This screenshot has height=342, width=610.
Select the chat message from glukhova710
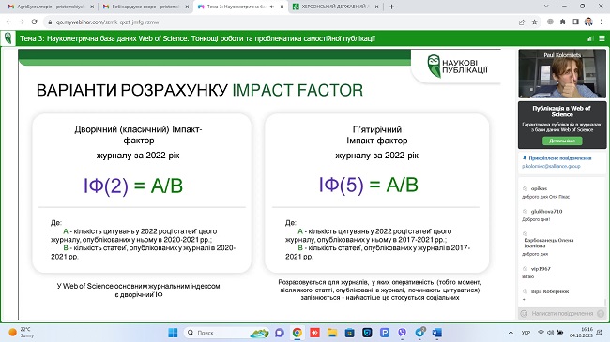[541, 216]
